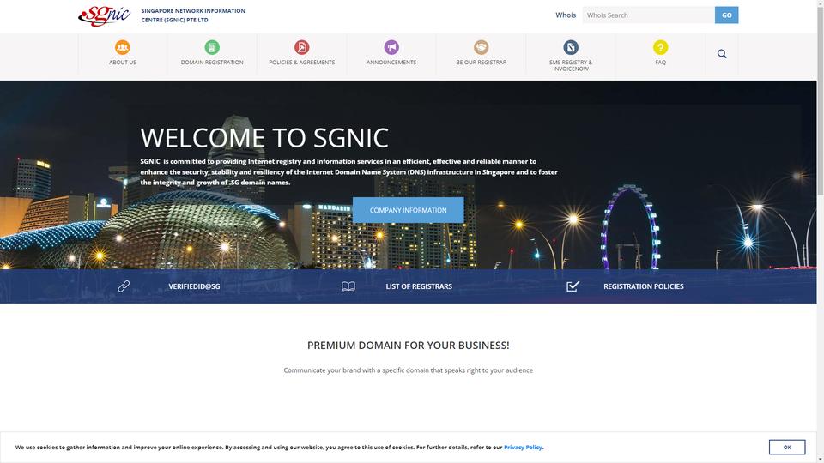The width and height of the screenshot is (824, 463).
Task: Open the Registration Policies link
Action: pos(643,286)
